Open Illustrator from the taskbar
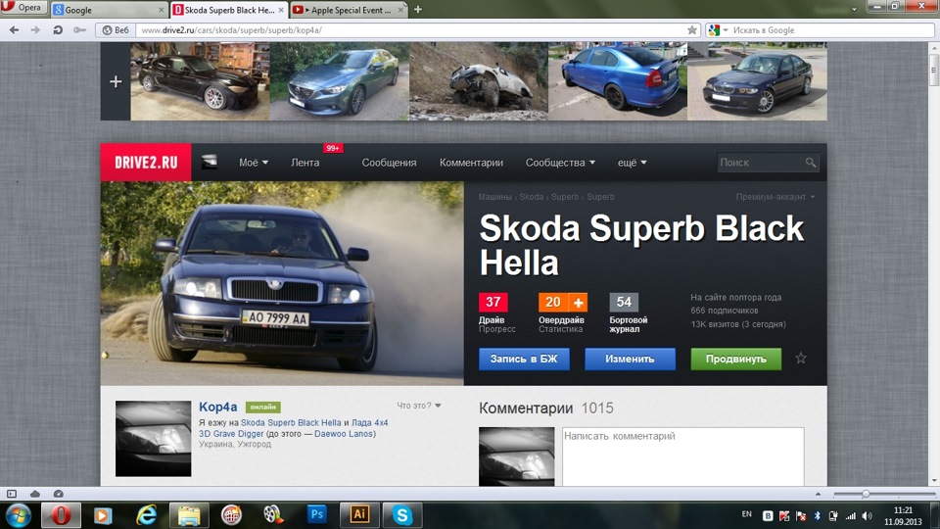 tap(359, 514)
